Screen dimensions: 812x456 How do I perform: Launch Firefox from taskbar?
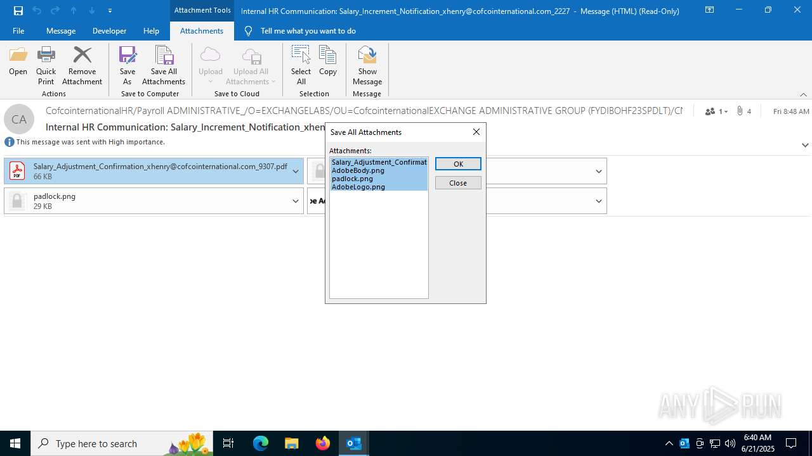323,443
